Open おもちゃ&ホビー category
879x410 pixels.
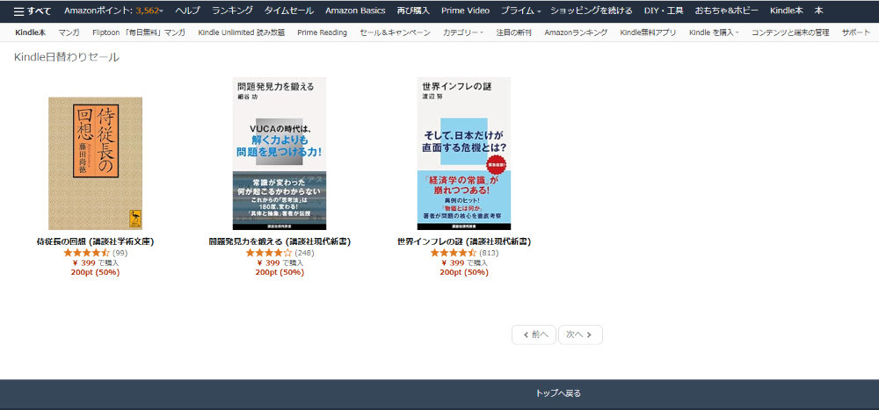click(x=727, y=11)
